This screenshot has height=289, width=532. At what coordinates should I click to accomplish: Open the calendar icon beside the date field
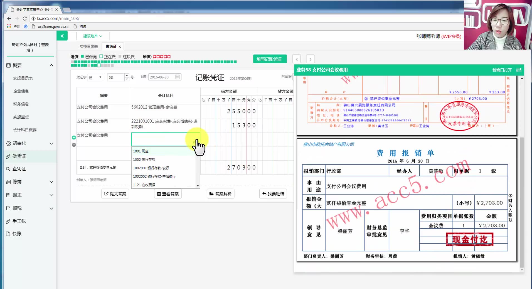tap(177, 77)
